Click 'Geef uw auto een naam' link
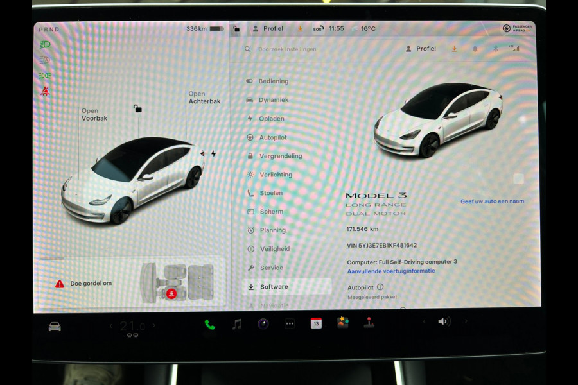The height and width of the screenshot is (385, 578). pyautogui.click(x=492, y=201)
